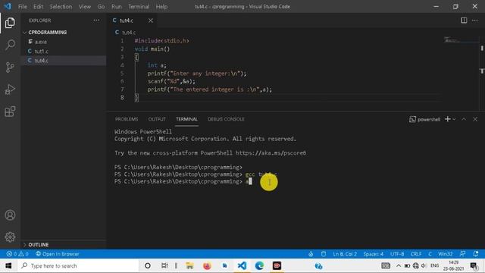Maximize the terminal panel size
485x273 pixels.
point(464,119)
